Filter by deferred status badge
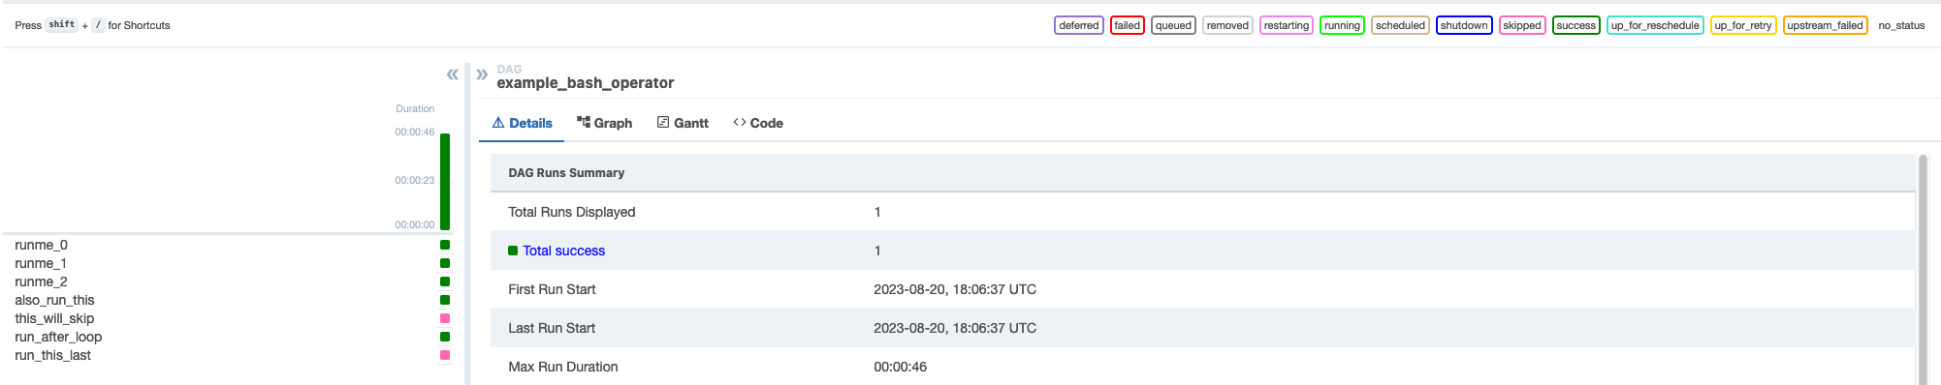1941x385 pixels. click(x=1079, y=25)
